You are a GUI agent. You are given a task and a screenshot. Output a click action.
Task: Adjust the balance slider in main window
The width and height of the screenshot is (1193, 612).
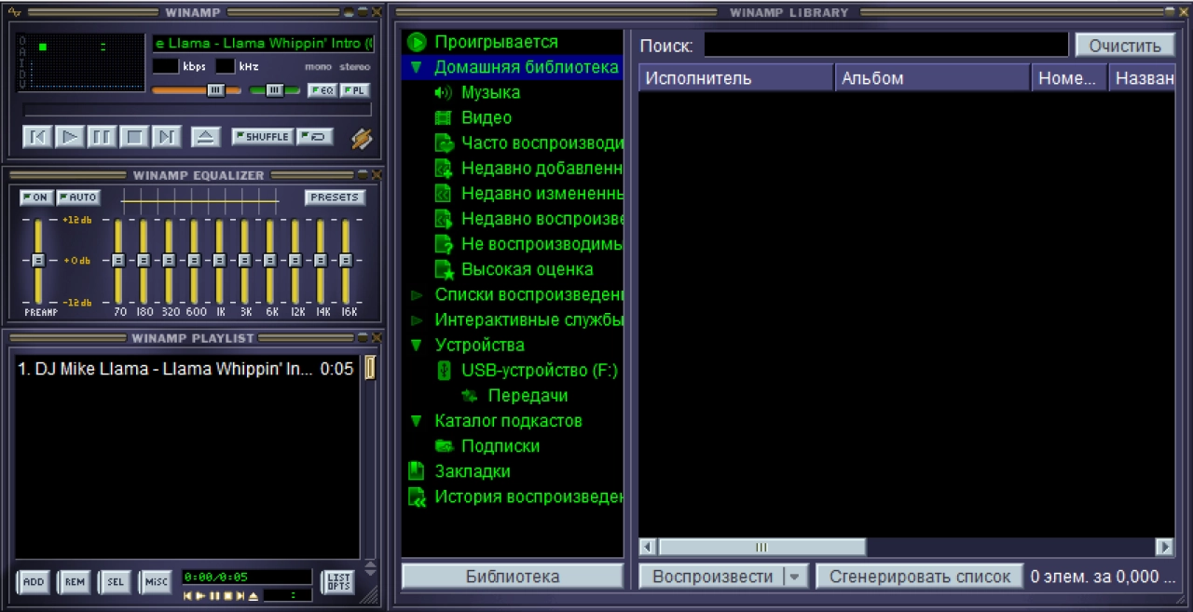click(x=275, y=90)
